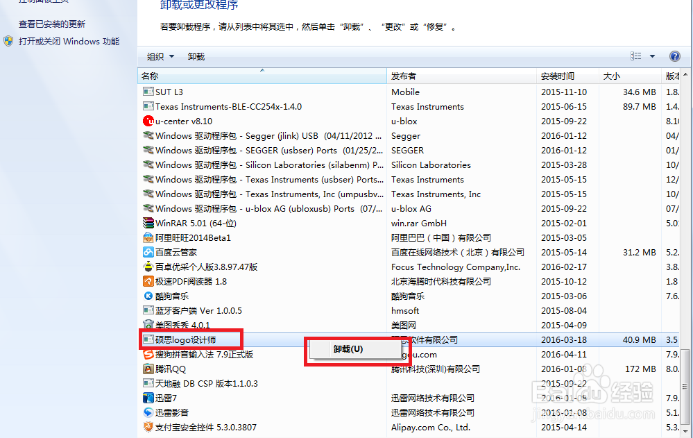Click the 蓝牙客户端 Ver 1.0.0.5 icon
Image resolution: width=693 pixels, height=438 pixels.
[x=148, y=310]
